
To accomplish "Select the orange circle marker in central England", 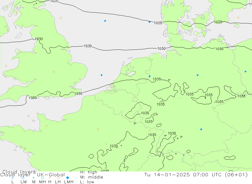I will (54, 72).
